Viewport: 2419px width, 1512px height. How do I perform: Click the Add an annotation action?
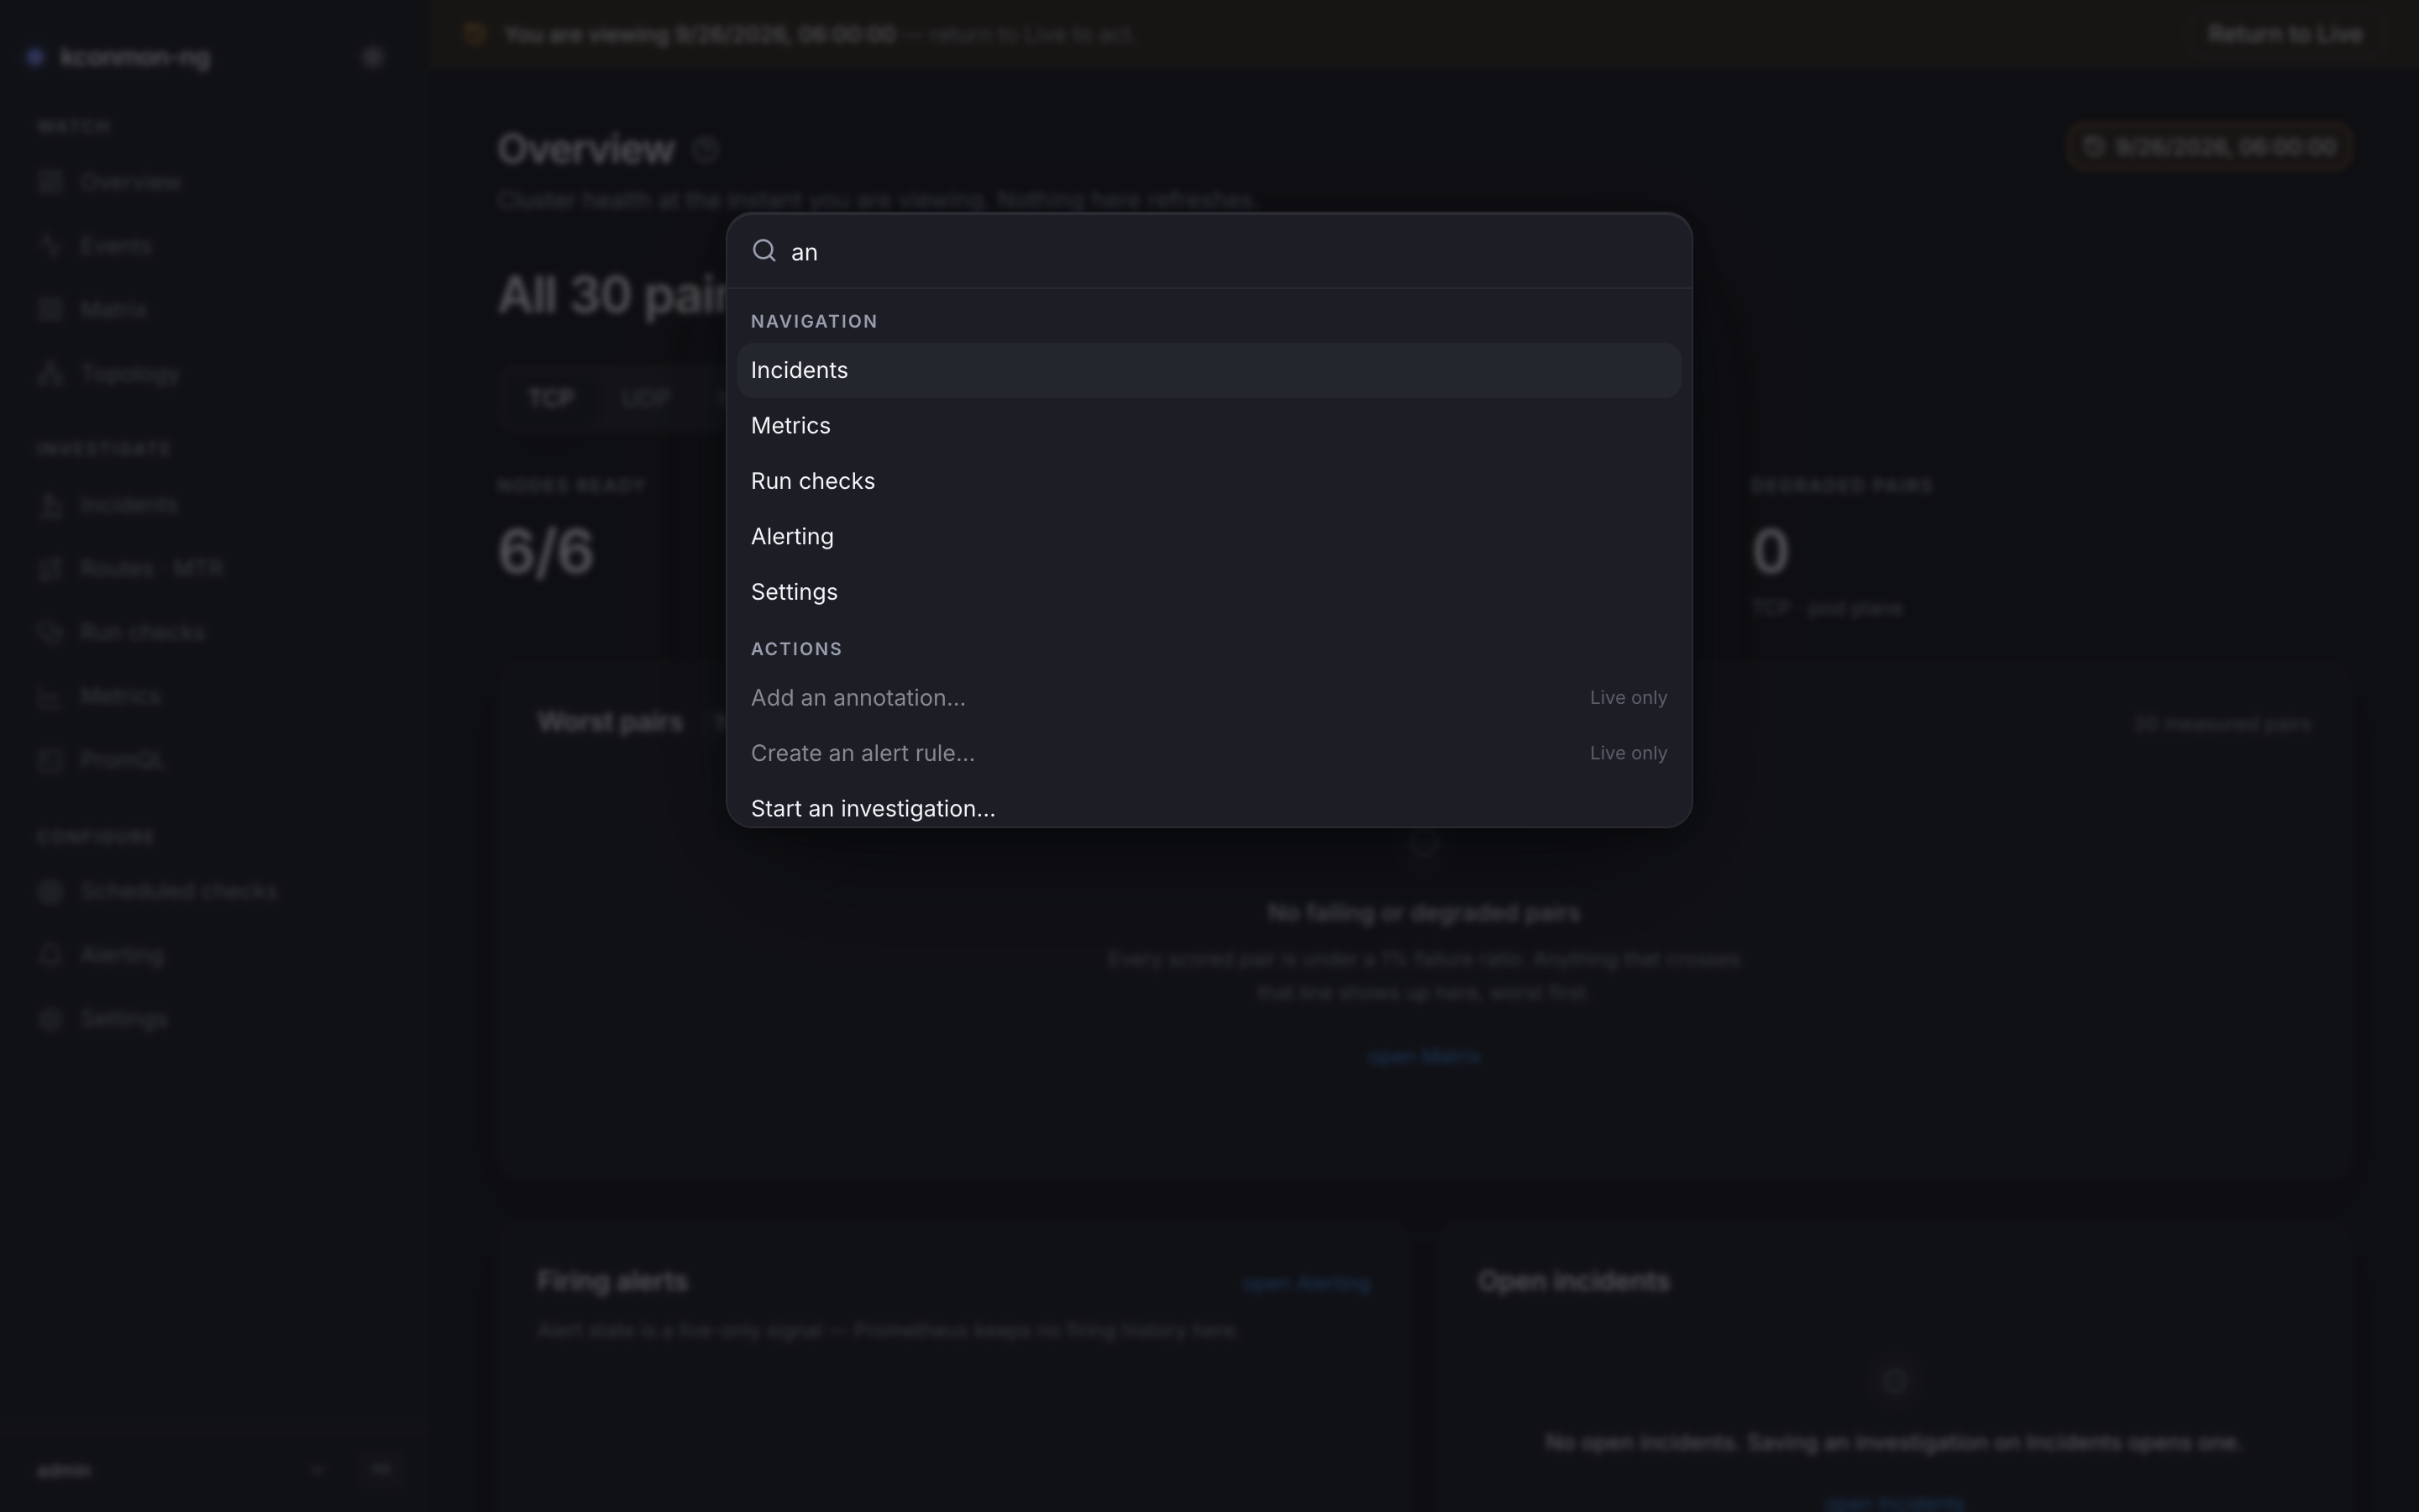pos(1209,698)
